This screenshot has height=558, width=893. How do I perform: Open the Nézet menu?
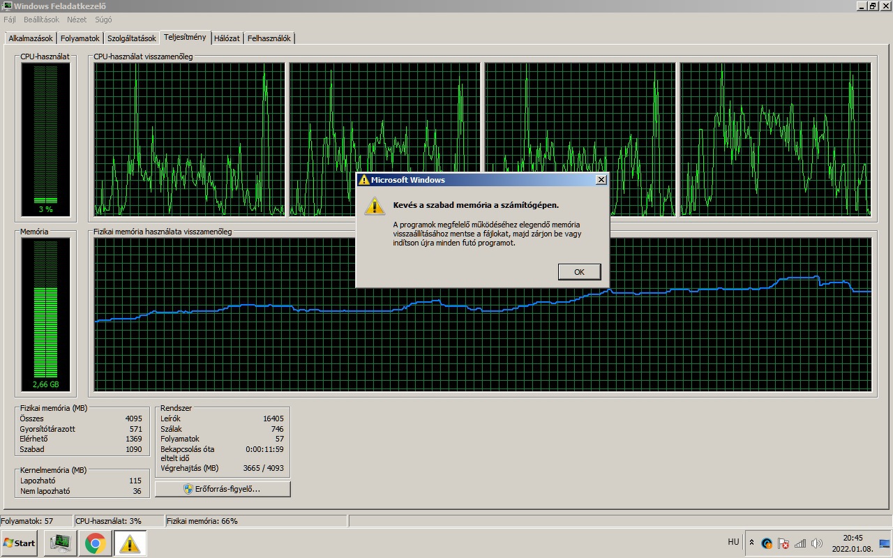point(77,20)
